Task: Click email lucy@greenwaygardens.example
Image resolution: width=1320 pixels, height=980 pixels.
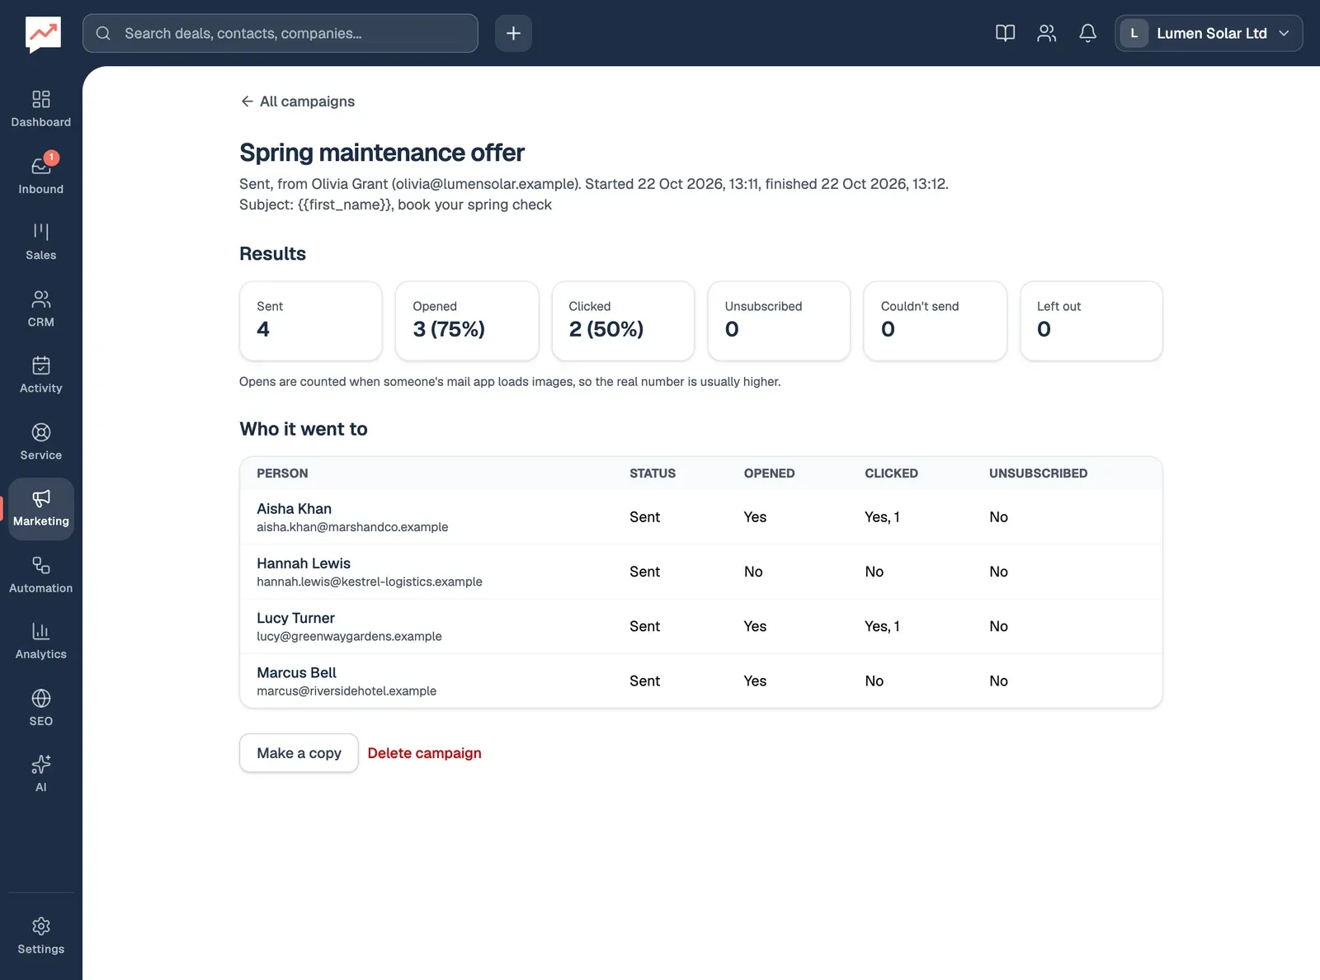Action: tap(349, 636)
